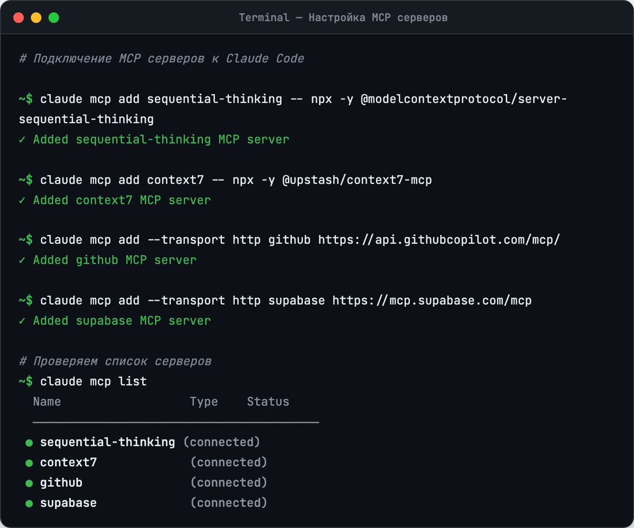Click the @upstash/context7-mcp package name
The height and width of the screenshot is (528, 634).
click(x=357, y=180)
